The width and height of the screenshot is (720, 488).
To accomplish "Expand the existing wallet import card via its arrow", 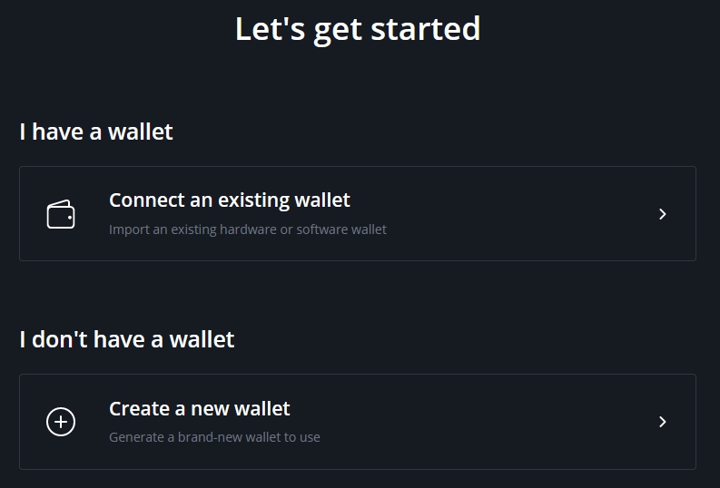I will (x=662, y=214).
